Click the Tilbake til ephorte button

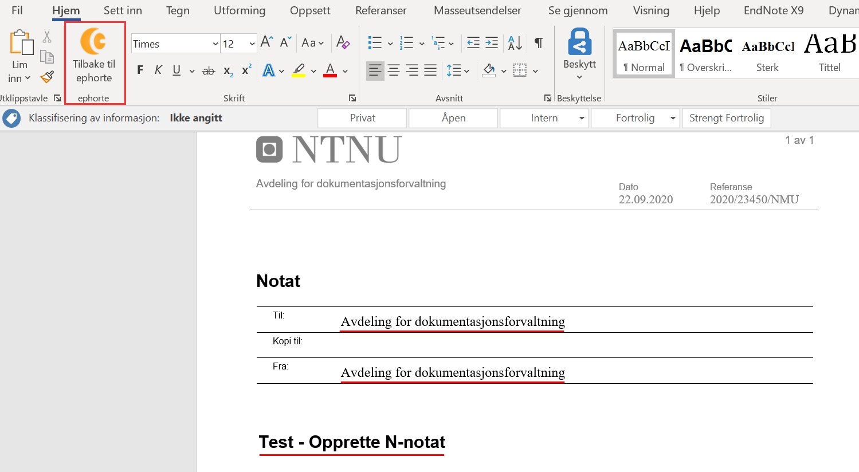point(94,56)
